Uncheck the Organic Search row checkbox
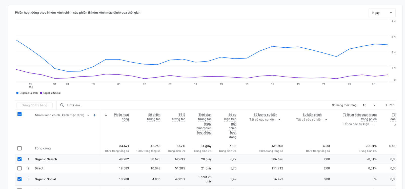The width and height of the screenshot is (405, 189). pos(19,159)
